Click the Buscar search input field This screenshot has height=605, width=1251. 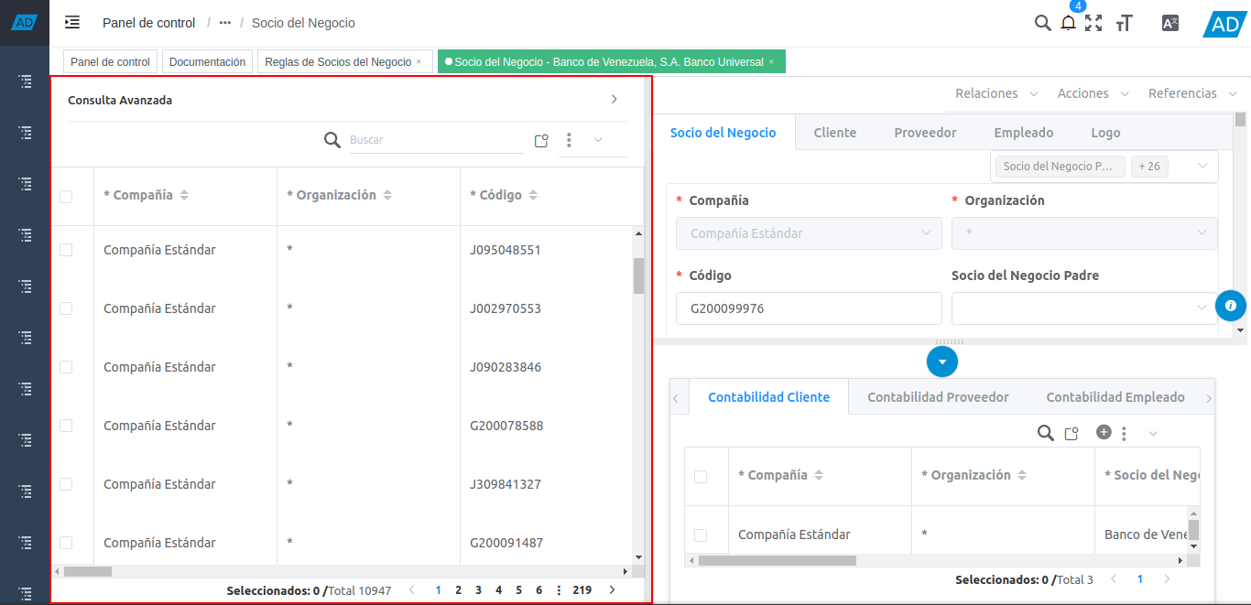pos(436,140)
